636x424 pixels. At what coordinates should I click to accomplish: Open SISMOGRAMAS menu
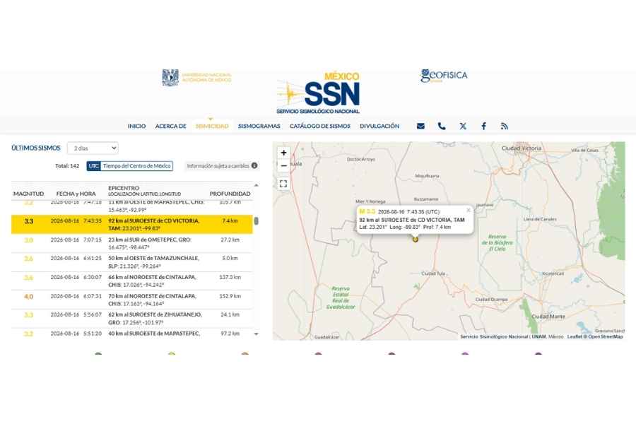[x=259, y=126]
